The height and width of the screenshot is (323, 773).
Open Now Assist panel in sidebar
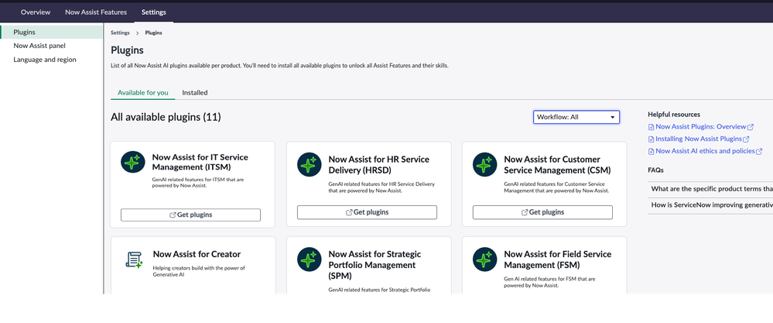39,46
